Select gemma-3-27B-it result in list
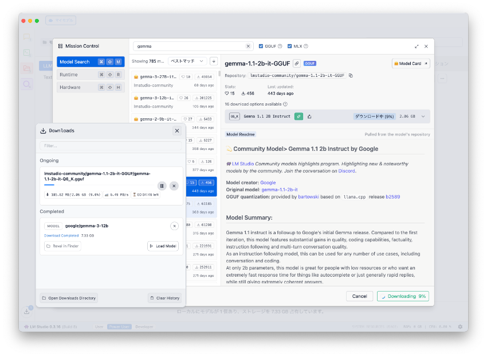The height and width of the screenshot is (357, 487). pyautogui.click(x=174, y=81)
